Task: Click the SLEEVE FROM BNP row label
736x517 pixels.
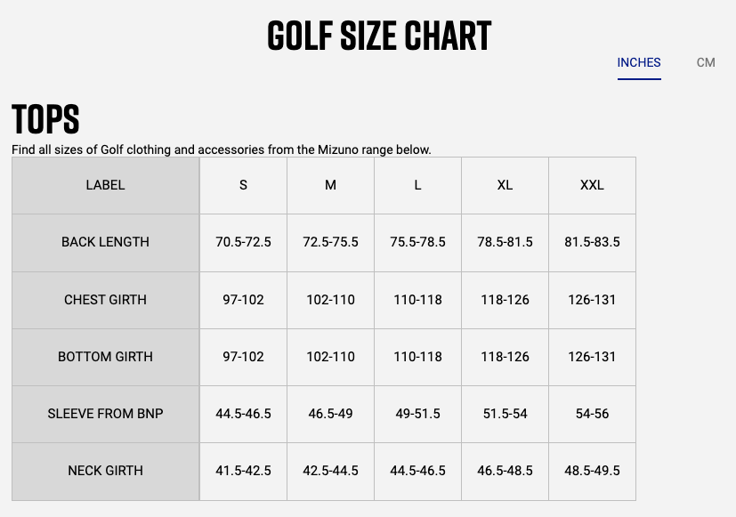Action: [105, 413]
